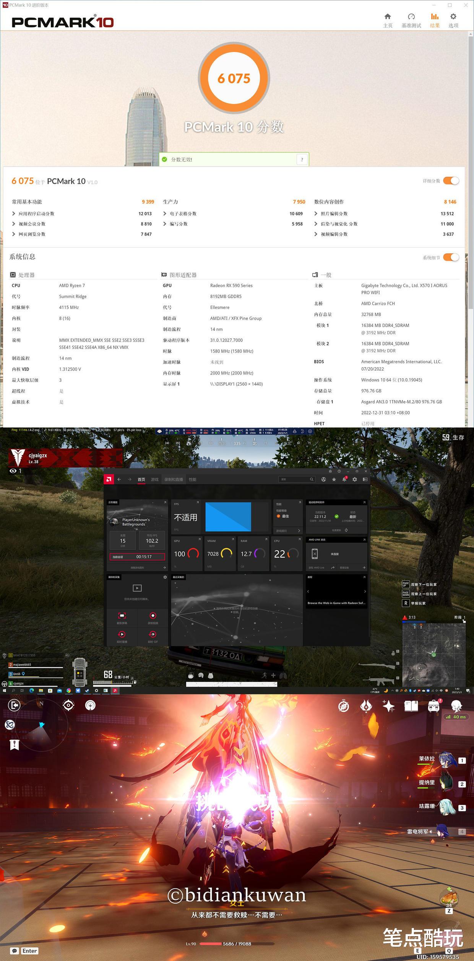Image resolution: width=474 pixels, height=961 pixels.
Task: Click 检查更新 to check driver updates
Action: click(339, 530)
